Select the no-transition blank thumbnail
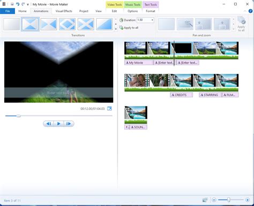 (11, 24)
